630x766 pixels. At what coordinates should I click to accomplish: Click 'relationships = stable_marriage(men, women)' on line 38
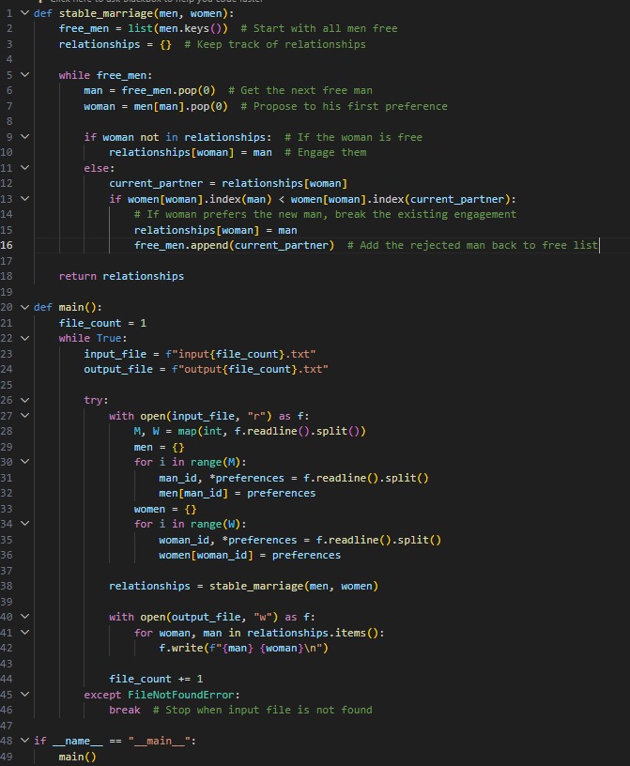click(x=243, y=586)
